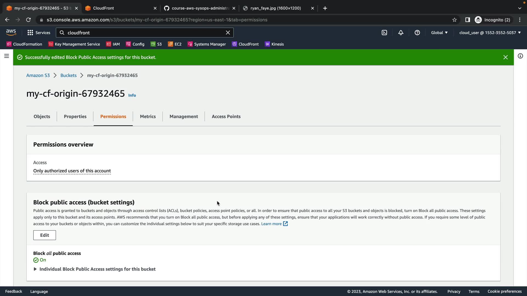Dismiss the green success banner
Screen dimensions: 527x296
coord(505,57)
